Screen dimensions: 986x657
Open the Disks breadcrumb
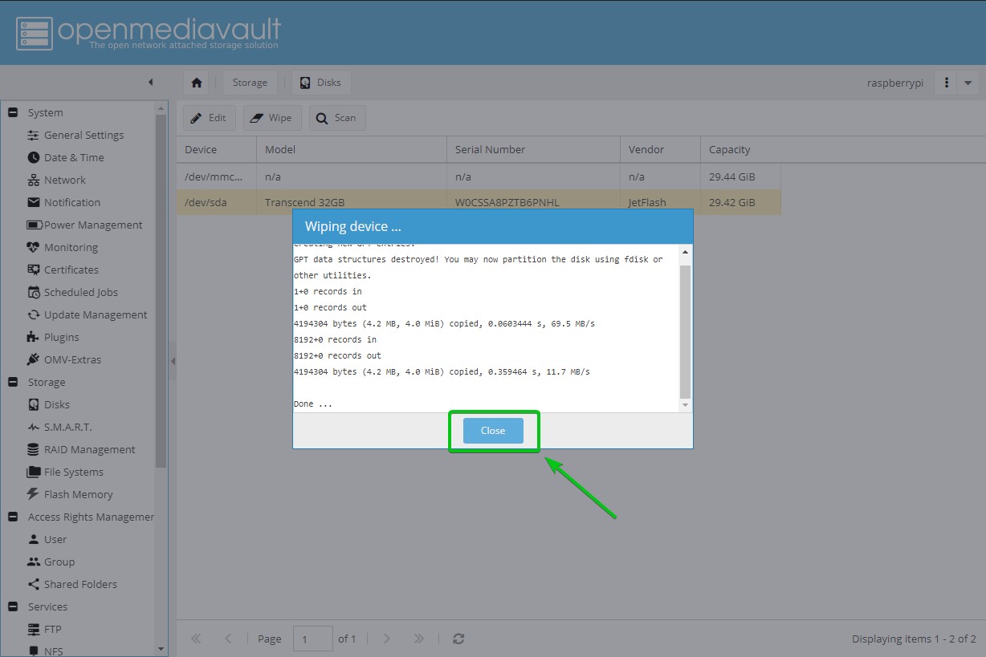(x=321, y=83)
